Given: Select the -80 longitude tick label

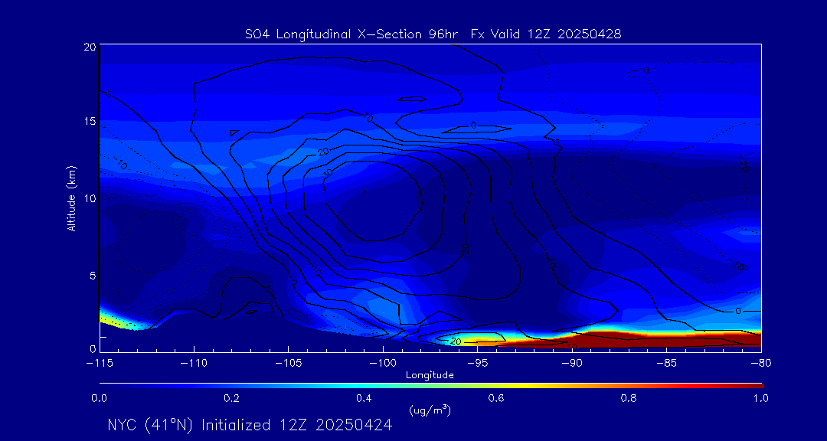Looking at the screenshot, I should pyautogui.click(x=760, y=364).
